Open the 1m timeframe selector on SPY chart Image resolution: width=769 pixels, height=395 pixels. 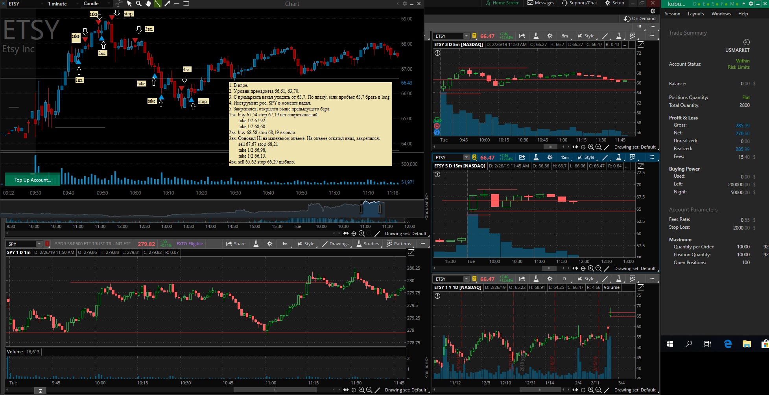(x=285, y=244)
